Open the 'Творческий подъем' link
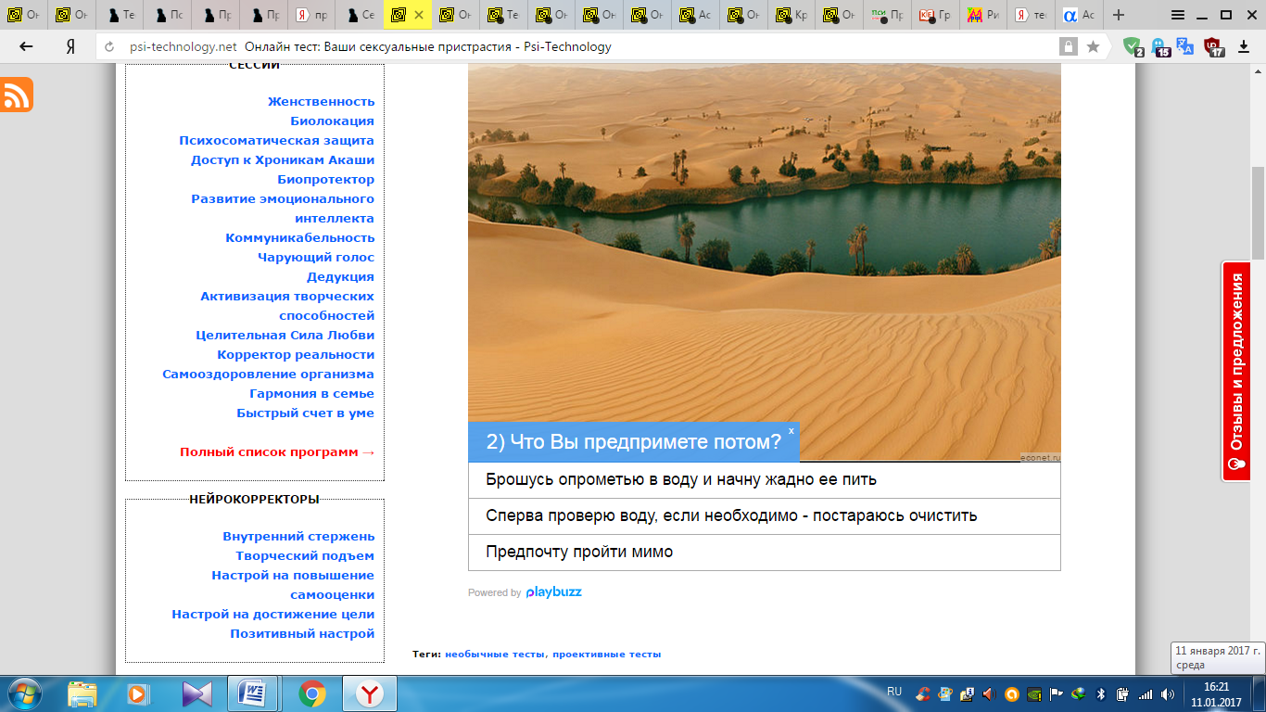The image size is (1266, 712). coord(305,556)
